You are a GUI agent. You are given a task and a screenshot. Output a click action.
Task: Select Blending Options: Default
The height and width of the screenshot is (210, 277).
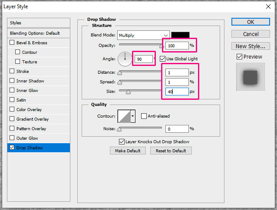(x=39, y=33)
